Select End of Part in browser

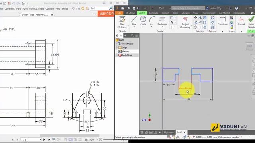126,56
